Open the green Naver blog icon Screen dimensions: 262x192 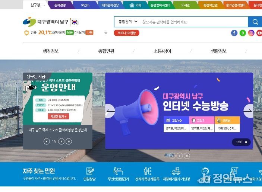click(x=243, y=33)
